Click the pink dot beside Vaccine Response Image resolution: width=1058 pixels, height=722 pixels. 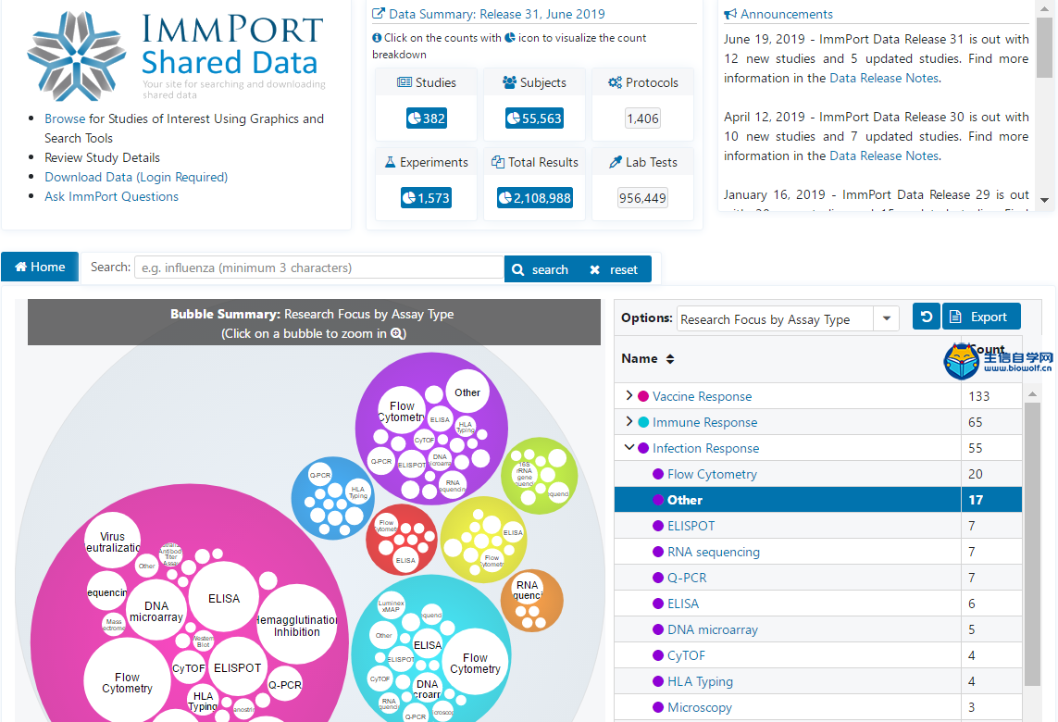point(643,396)
